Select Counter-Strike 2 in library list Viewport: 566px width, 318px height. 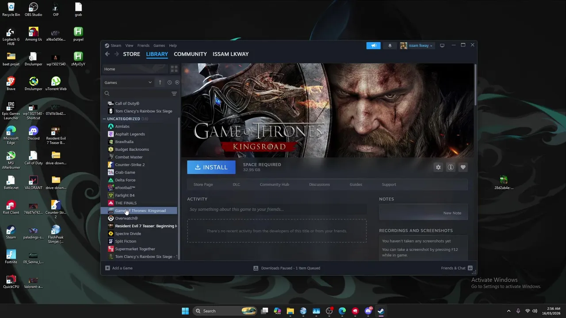pyautogui.click(x=130, y=165)
